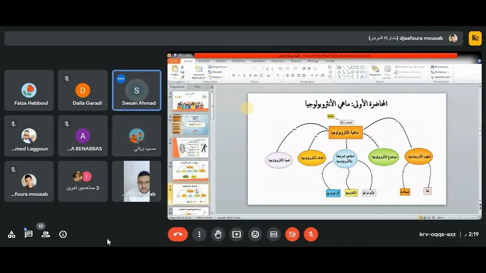This screenshot has height=273, width=486.
Task: Turn on closed captions
Action: pyautogui.click(x=273, y=234)
